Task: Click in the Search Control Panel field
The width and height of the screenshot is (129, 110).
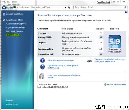Action: pos(100,7)
